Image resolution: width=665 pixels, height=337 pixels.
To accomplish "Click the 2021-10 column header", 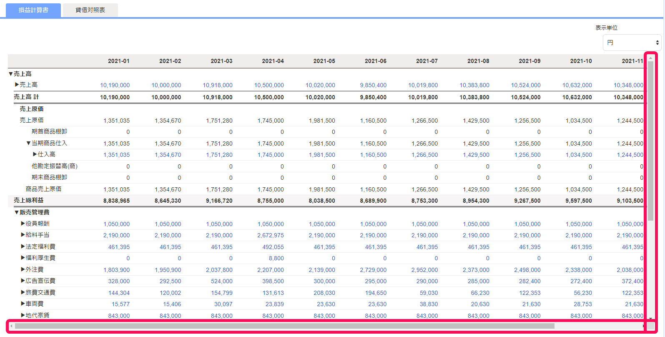I will pos(581,61).
